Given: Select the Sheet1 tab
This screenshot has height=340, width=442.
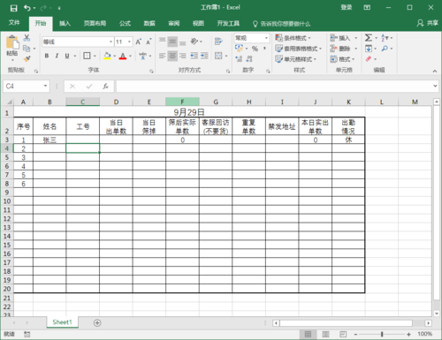Looking at the screenshot, I should coord(62,322).
